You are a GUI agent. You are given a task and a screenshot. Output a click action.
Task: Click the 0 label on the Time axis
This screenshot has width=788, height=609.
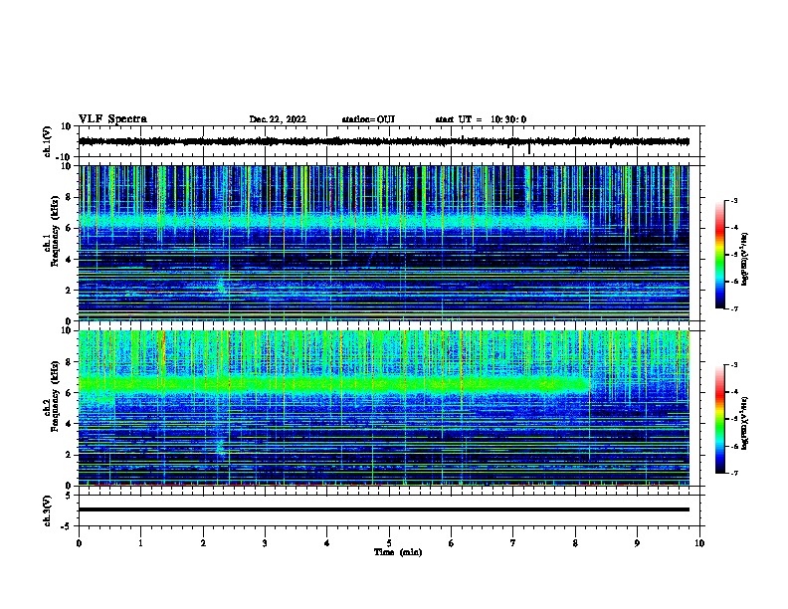coord(79,543)
